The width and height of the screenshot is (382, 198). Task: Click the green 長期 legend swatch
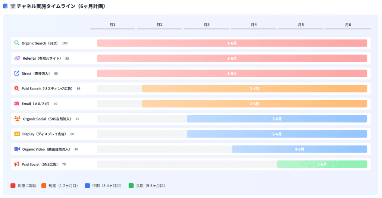point(131,185)
